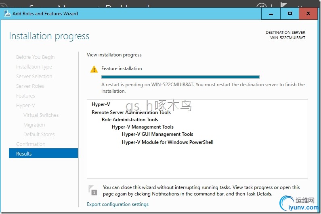Open Export configuration settings link
The height and width of the screenshot is (214, 321).
pos(117,204)
